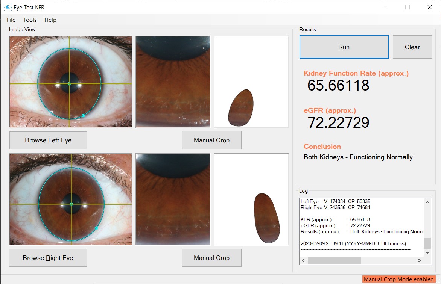Minimize the Eye Test KFR window
Screen dimensions: 441x284
point(386,7)
